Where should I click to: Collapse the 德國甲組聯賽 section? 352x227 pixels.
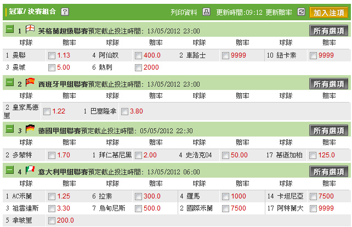10,129
